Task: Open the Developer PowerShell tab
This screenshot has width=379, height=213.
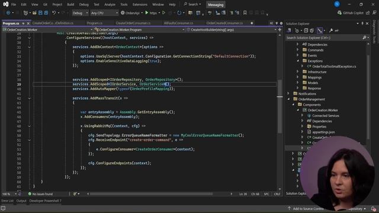Action: point(45,201)
